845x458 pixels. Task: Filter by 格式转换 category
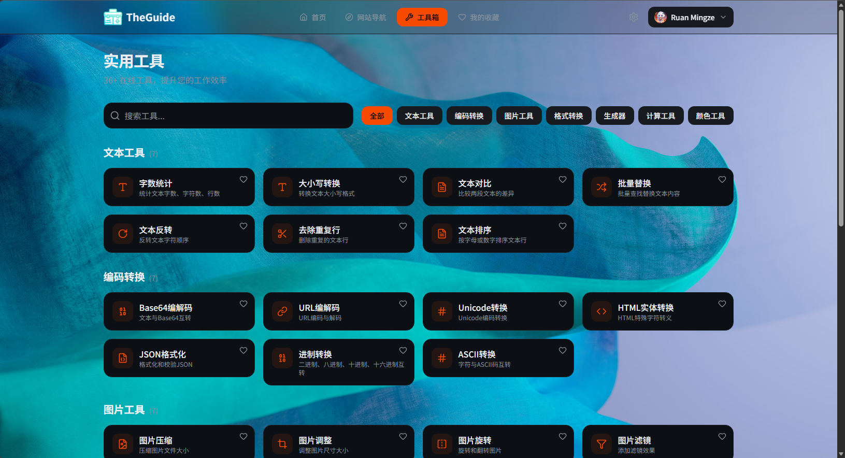click(569, 116)
